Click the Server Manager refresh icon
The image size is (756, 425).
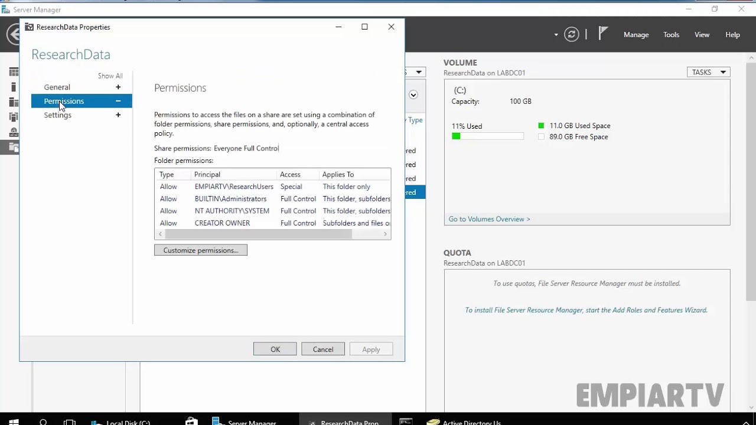coord(571,34)
